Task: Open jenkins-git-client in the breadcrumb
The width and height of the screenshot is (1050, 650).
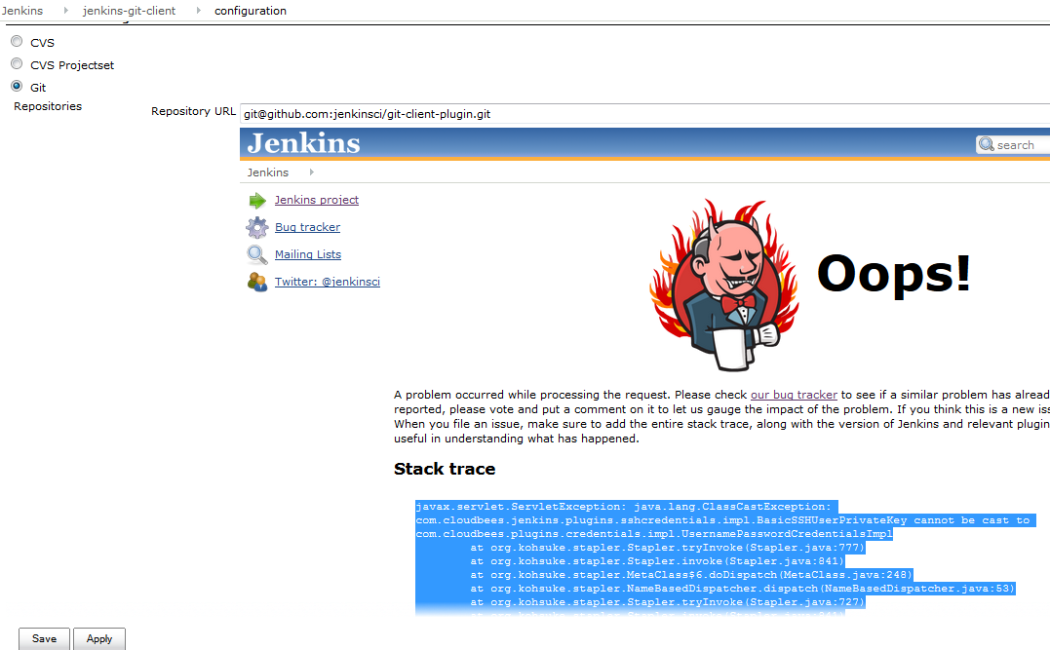Action: [x=129, y=11]
